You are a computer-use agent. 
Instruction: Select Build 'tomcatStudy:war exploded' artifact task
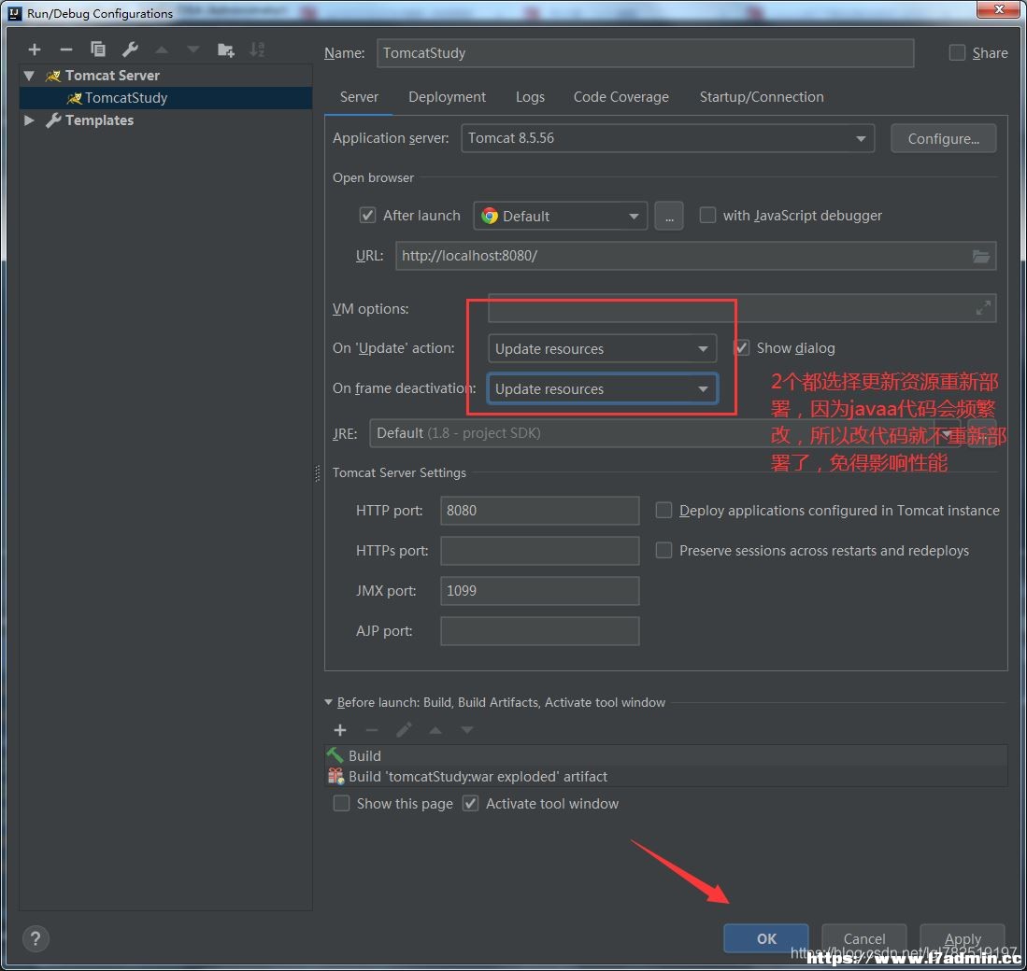coord(666,776)
